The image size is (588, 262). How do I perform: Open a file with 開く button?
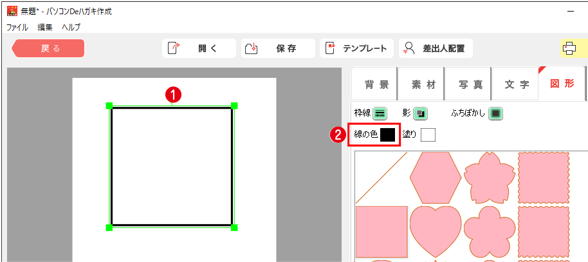coord(199,48)
